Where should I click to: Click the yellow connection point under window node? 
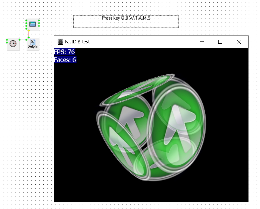coord(29,31)
